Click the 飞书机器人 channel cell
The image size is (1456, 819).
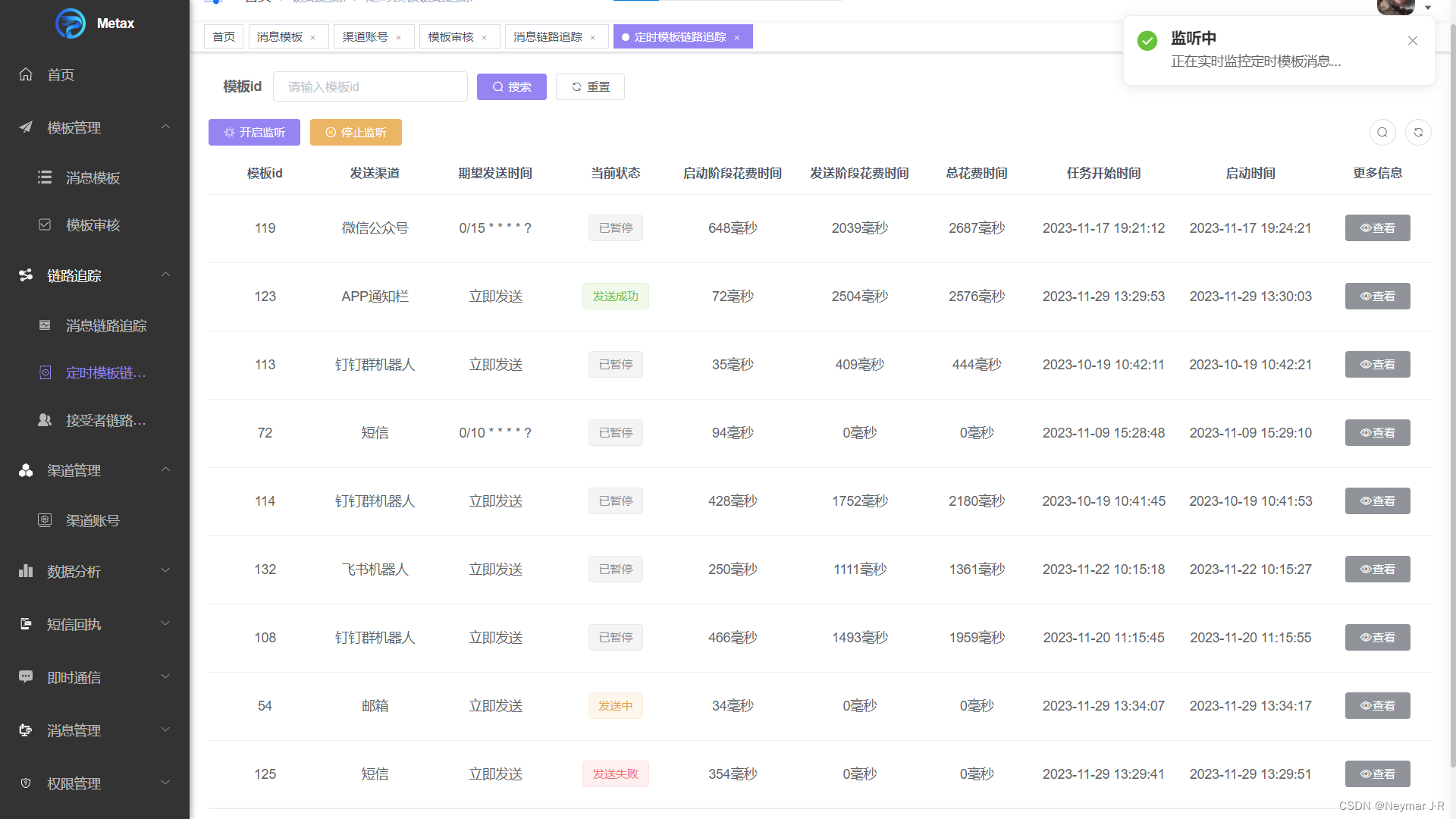375,569
